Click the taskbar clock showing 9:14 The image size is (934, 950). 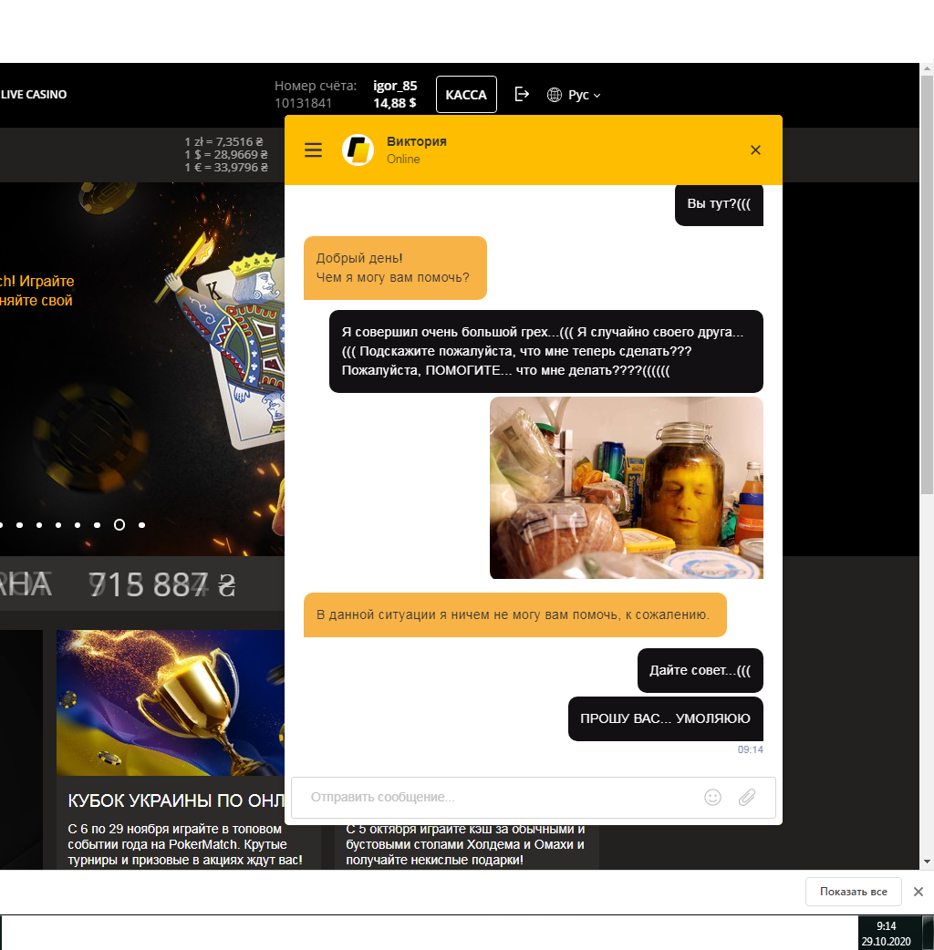coord(885,932)
